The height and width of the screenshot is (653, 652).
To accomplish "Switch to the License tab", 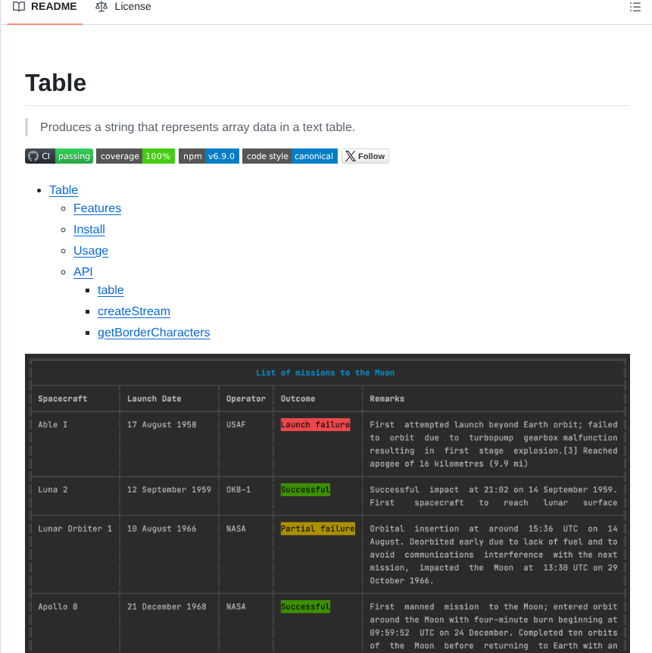I will (123, 6).
